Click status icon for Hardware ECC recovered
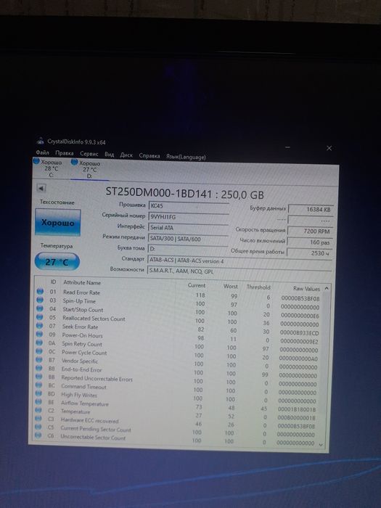The width and height of the screenshot is (381, 508). pyautogui.click(x=38, y=419)
